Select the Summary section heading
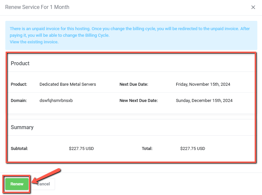The image size is (262, 195). tap(22, 127)
